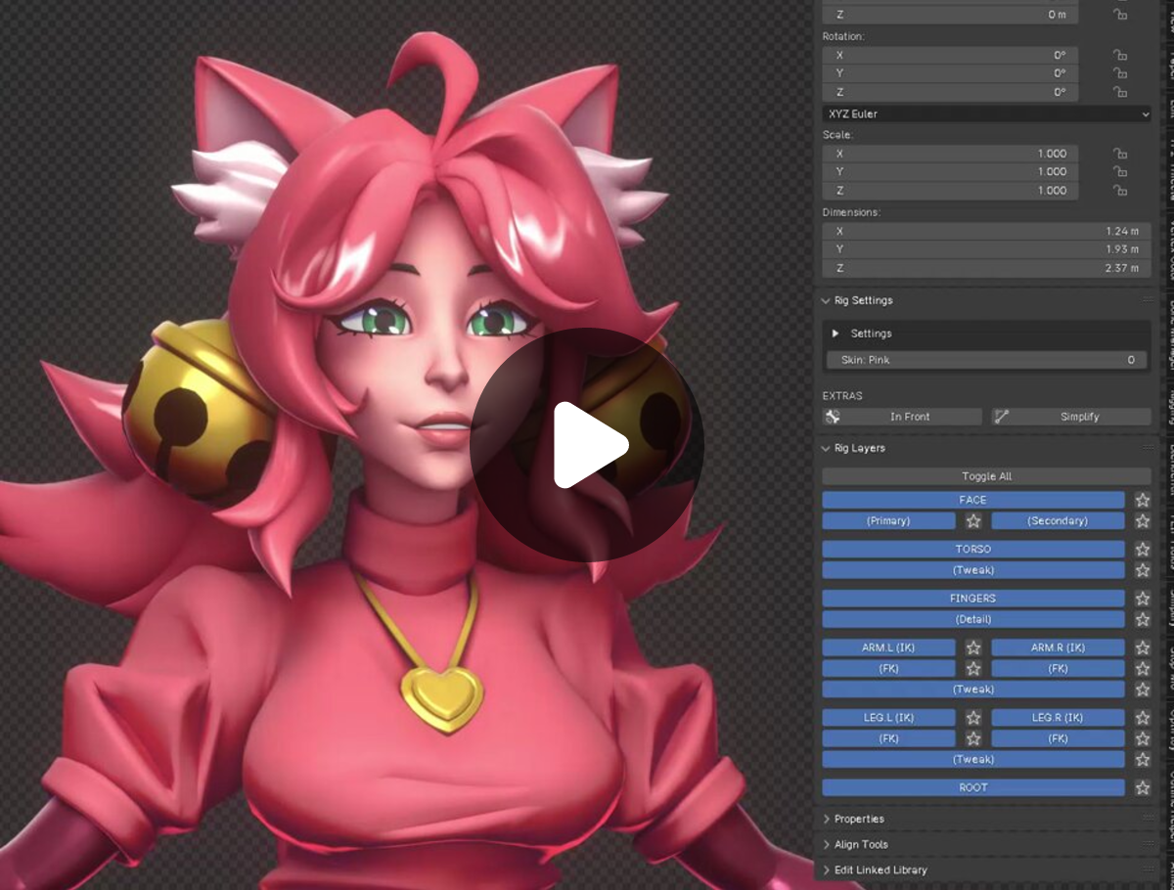The image size is (1174, 890).
Task: Click the star icon beside the FACE layer
Action: [x=1142, y=500]
